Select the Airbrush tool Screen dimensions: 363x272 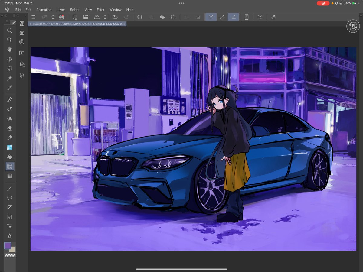(10, 118)
